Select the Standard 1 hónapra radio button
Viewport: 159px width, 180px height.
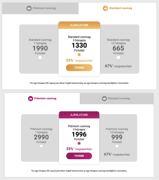pyautogui.click(x=40, y=57)
